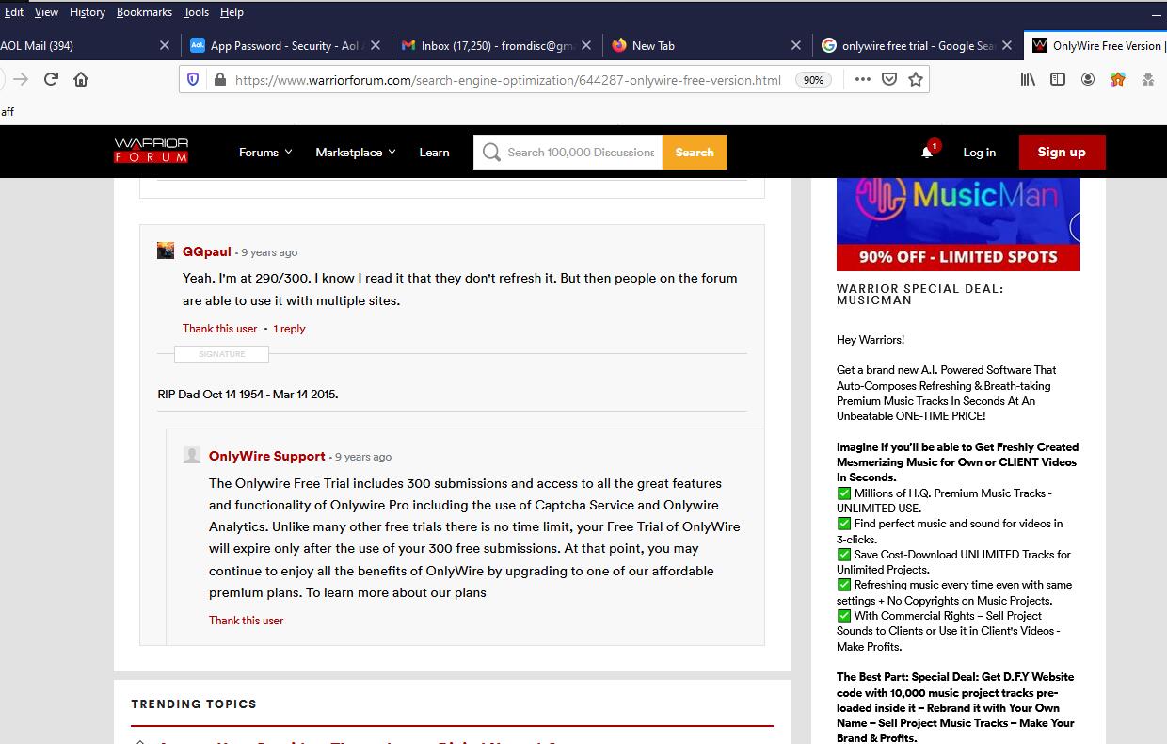Open the Learn link
This screenshot has width=1167, height=744.
point(434,153)
